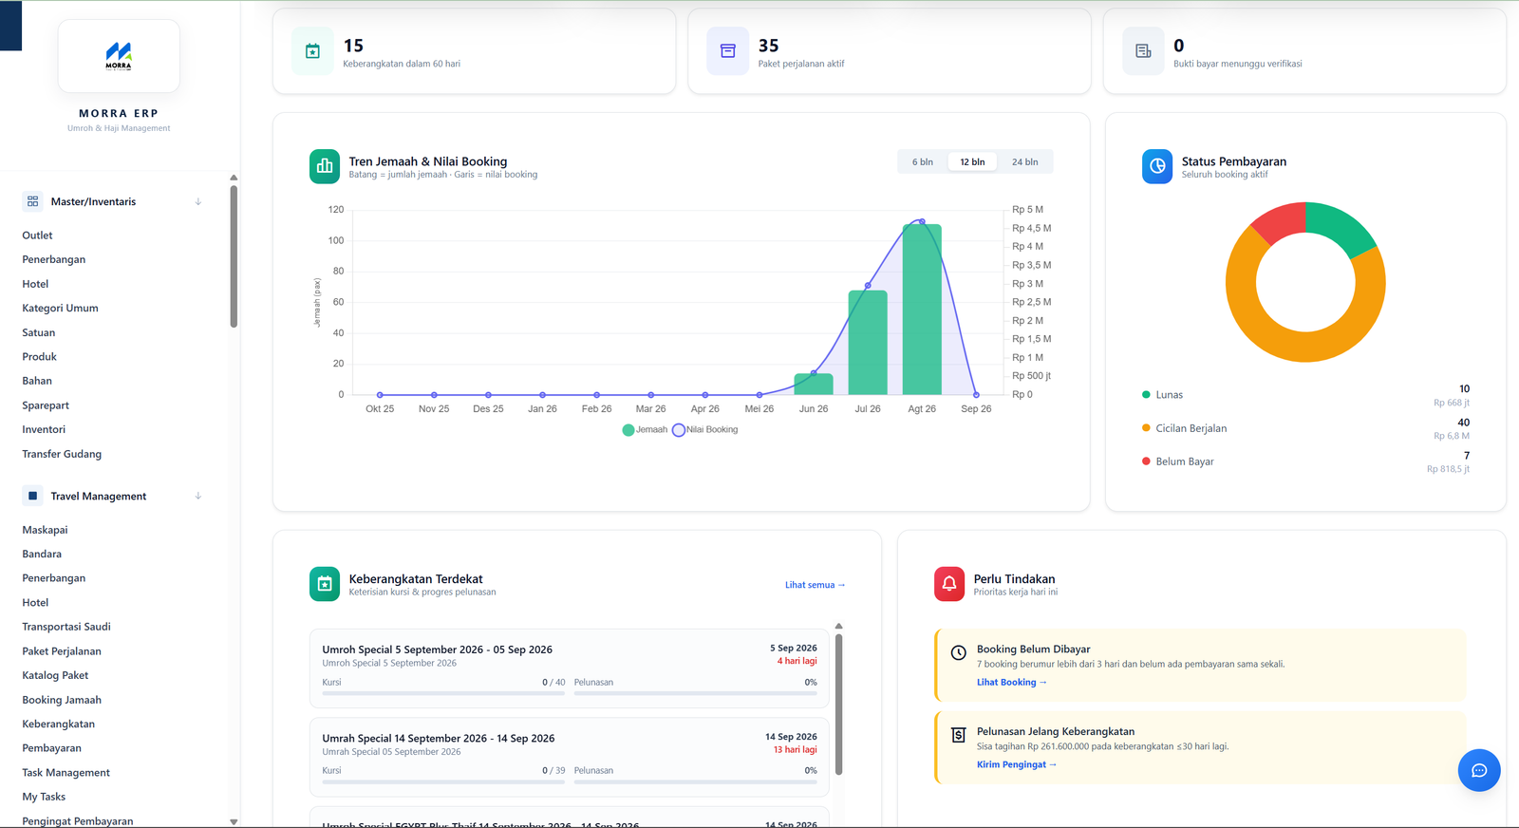Open Booking Jamaah menu item
Screen dimensions: 1519x828
62,700
